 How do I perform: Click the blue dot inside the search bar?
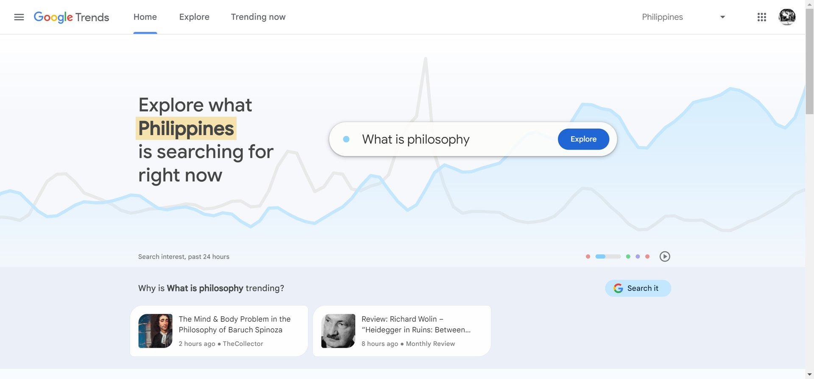[x=347, y=139]
